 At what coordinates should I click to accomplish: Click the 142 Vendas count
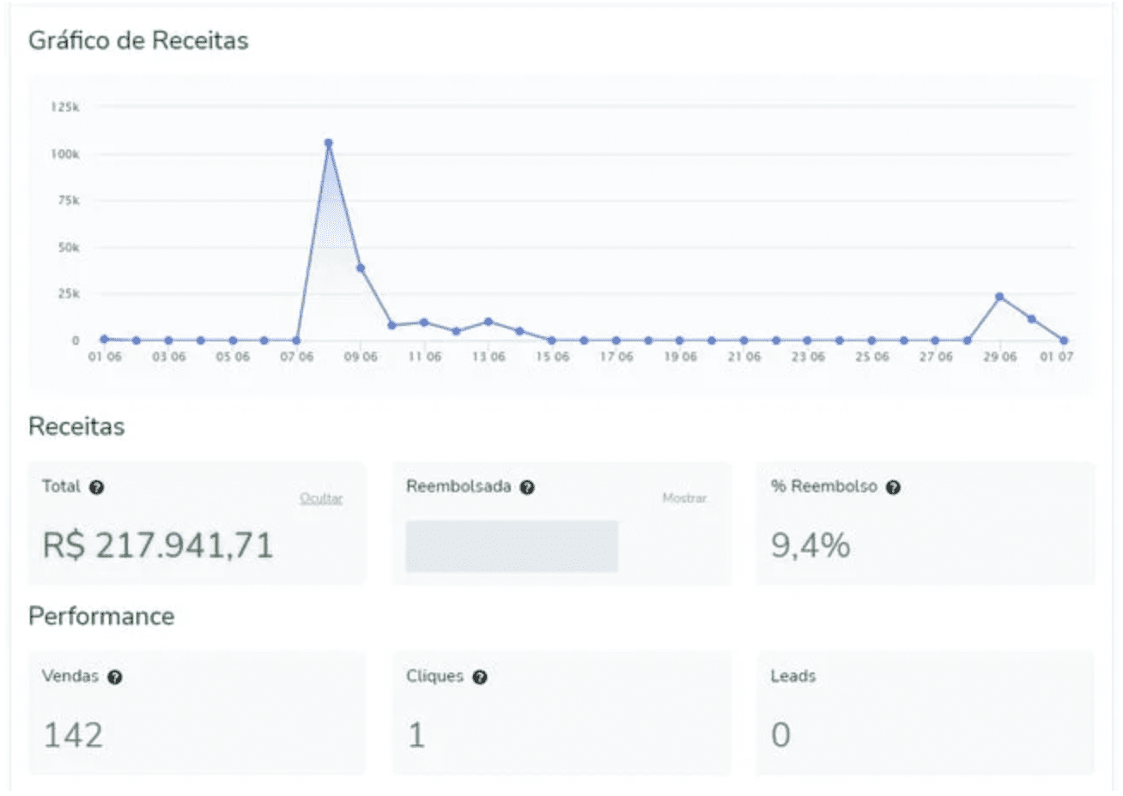(x=73, y=735)
